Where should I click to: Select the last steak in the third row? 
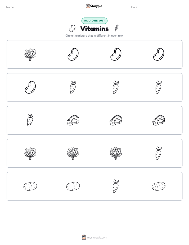tap(159, 120)
